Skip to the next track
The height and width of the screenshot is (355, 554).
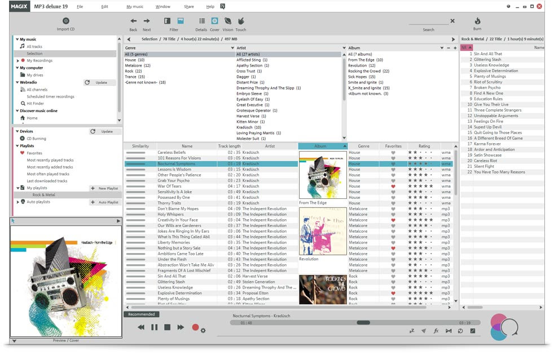pyautogui.click(x=181, y=328)
